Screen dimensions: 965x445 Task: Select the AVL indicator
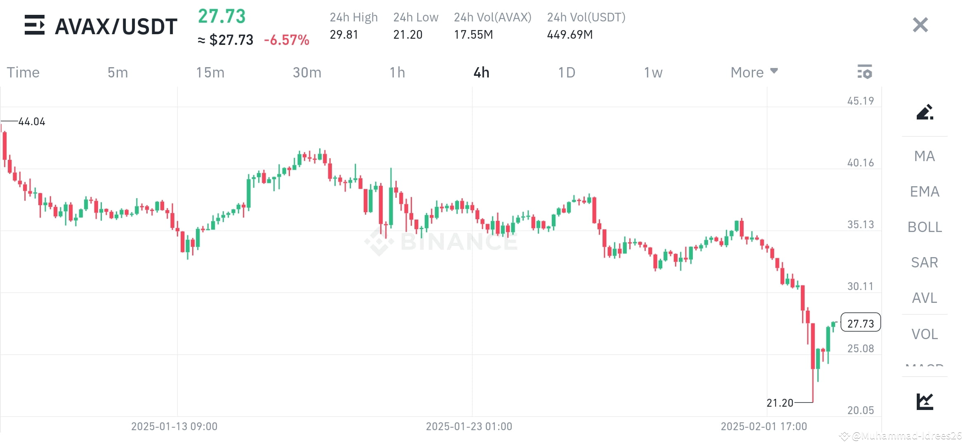(x=925, y=298)
